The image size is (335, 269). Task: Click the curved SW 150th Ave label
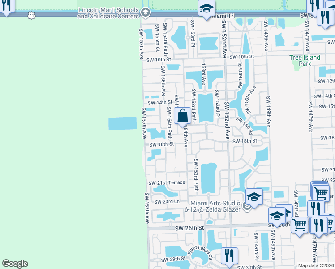pyautogui.click(x=250, y=100)
